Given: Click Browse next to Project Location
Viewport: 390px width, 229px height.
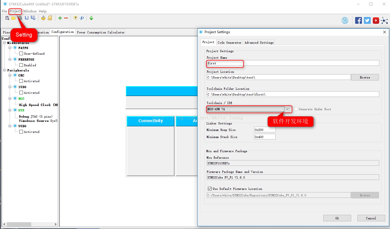Looking at the screenshot, I should [x=365, y=77].
